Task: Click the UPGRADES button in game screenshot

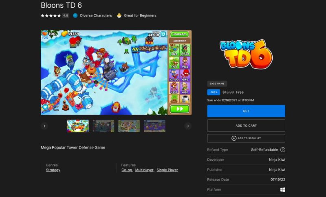Action: point(179,34)
